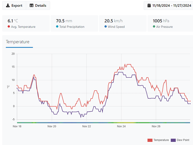Switch to the Temperature tab
Viewport: 193px width, 145px height.
point(17,42)
